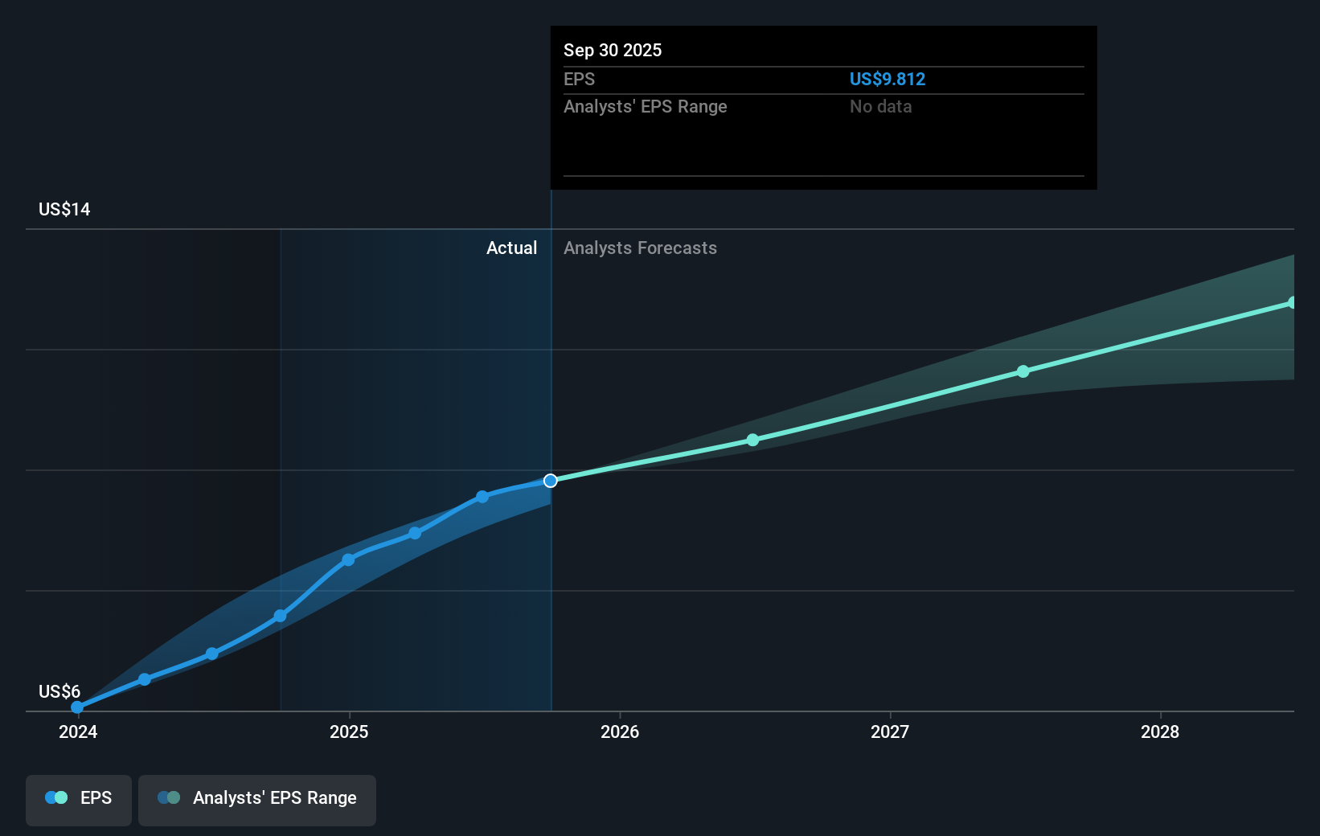This screenshot has width=1320, height=836.
Task: Click the US$6 y-axis label
Action: click(59, 691)
